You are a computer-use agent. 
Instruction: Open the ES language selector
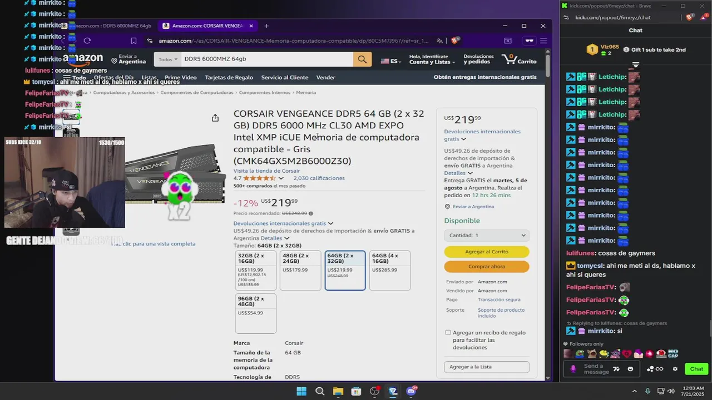click(391, 61)
